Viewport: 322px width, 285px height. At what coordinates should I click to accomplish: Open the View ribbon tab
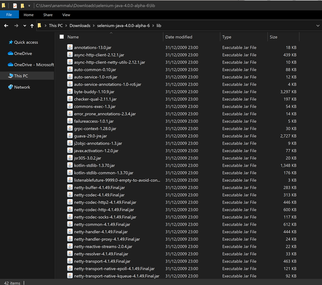[66, 15]
